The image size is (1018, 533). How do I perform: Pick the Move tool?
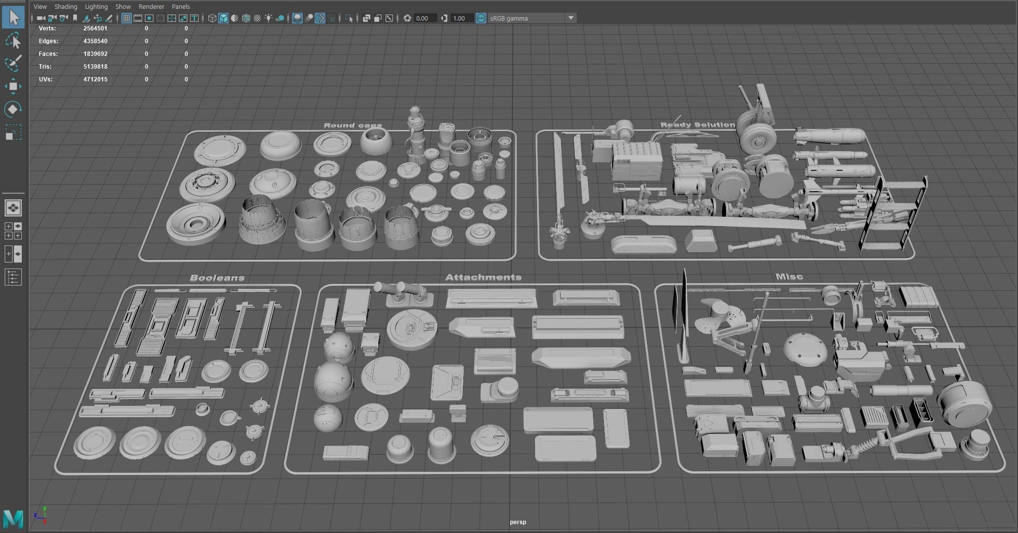tap(13, 86)
